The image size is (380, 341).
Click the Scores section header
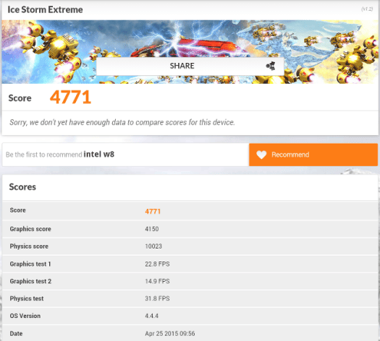tap(22, 187)
